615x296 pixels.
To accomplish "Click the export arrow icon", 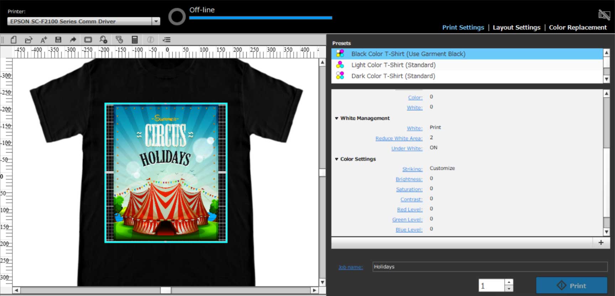I will click(73, 40).
